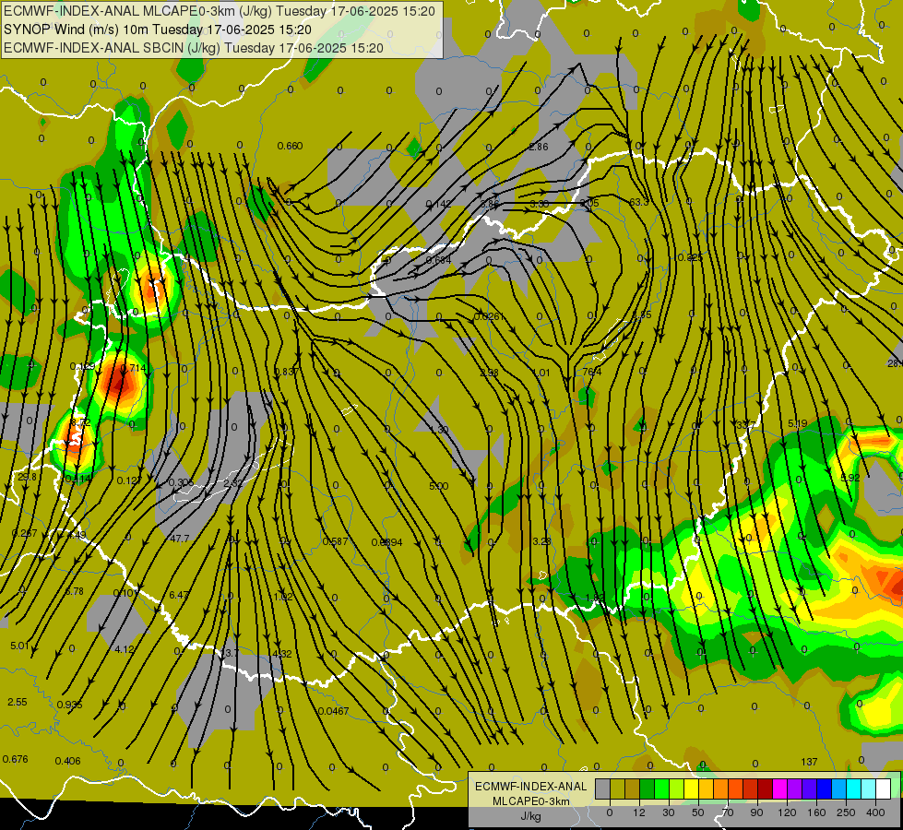Screen dimensions: 903x830
Task: Click the 5.92 value on the map
Action: click(850, 478)
